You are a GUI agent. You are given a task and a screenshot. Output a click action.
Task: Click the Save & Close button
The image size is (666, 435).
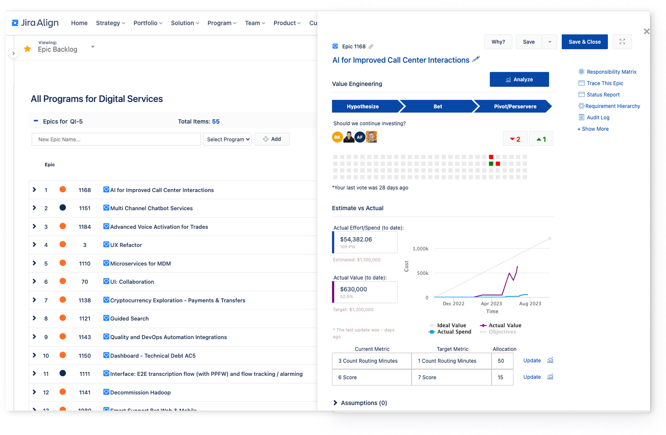(x=584, y=41)
